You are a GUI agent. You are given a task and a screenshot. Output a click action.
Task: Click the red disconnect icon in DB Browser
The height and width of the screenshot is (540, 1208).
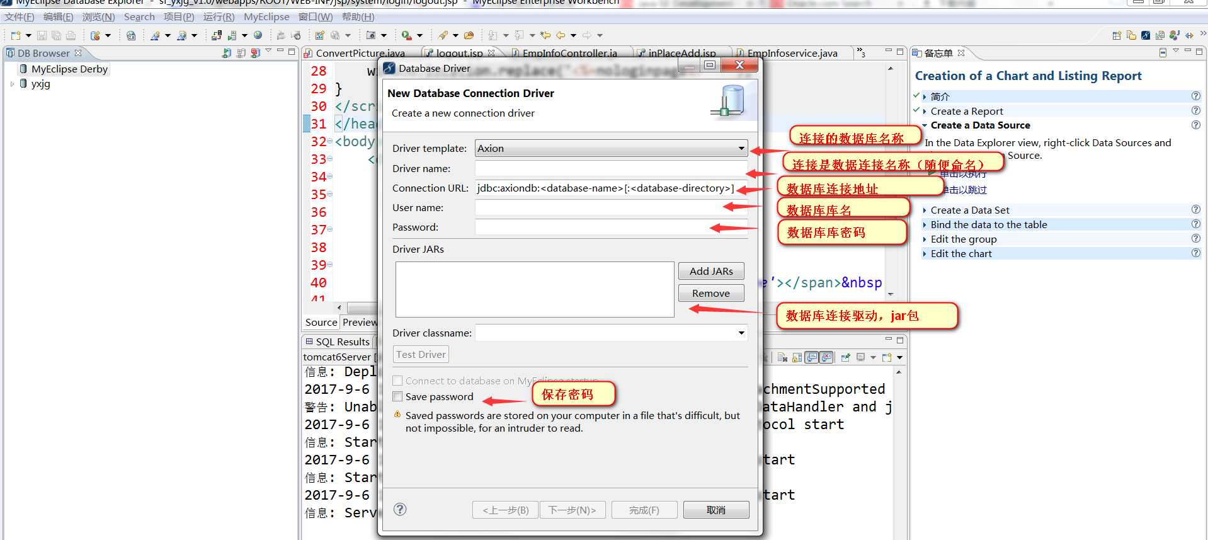click(x=255, y=54)
